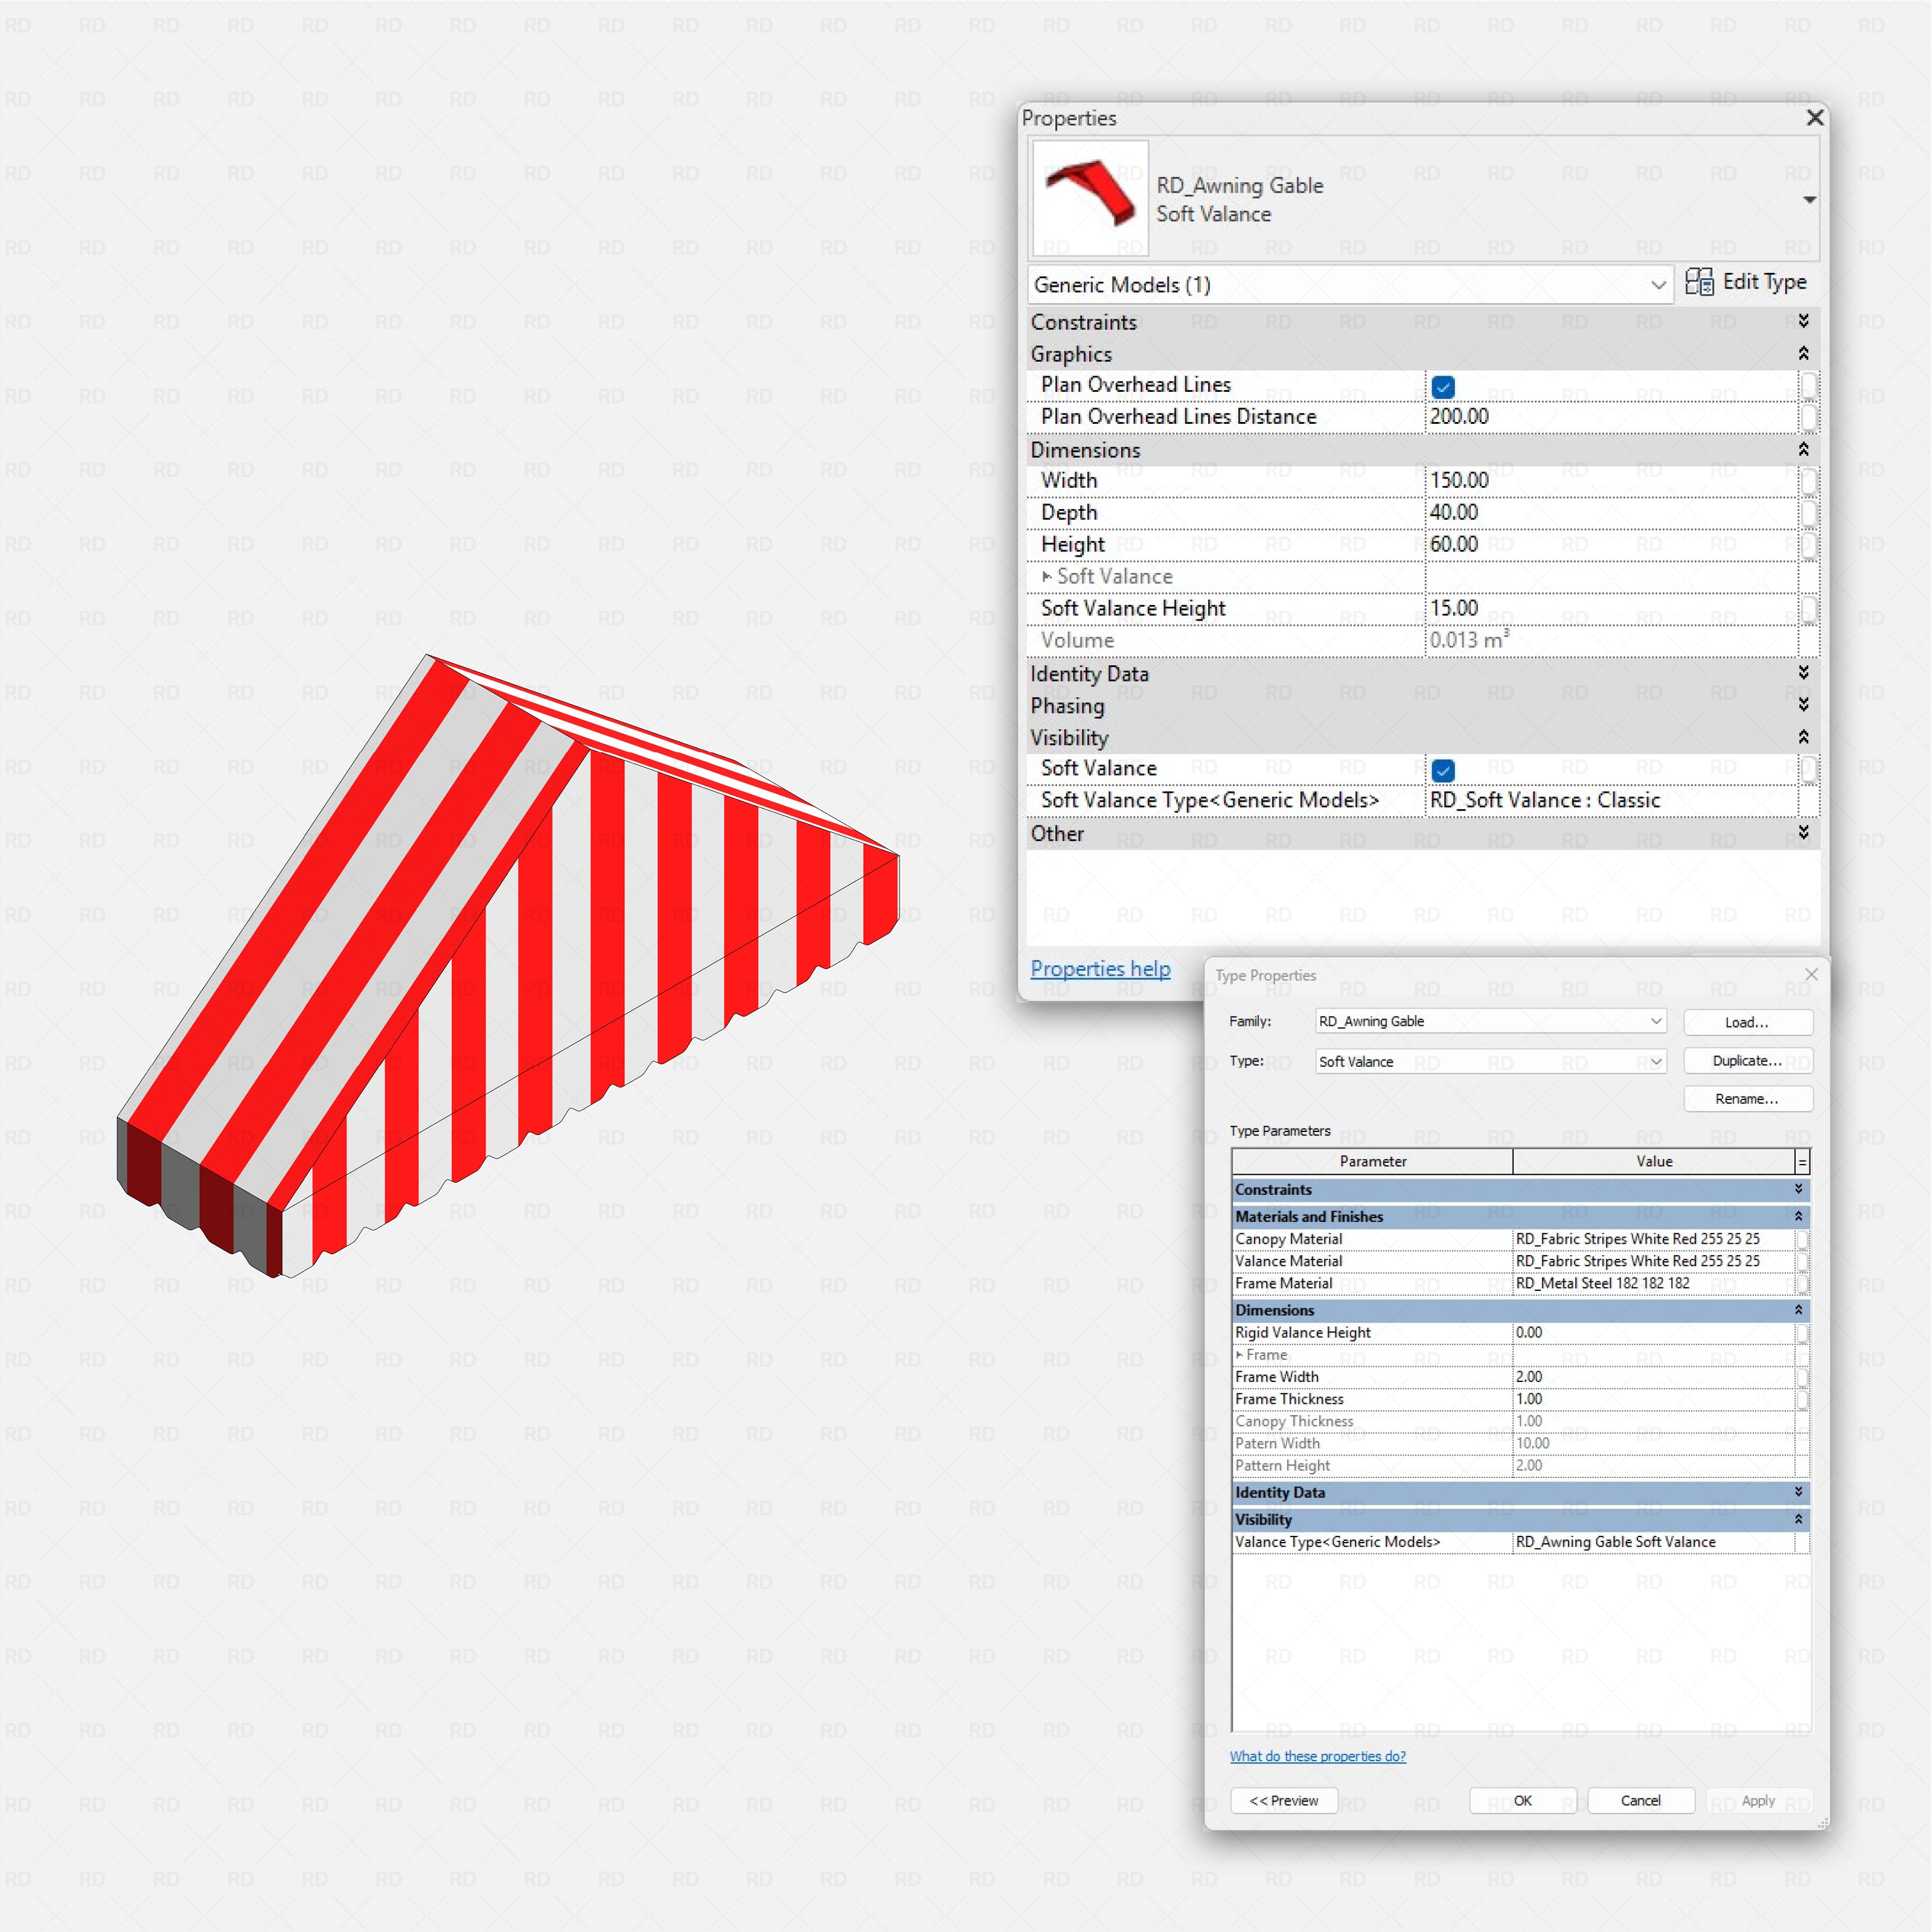This screenshot has width=1932, height=1932.
Task: Collapse Materials and Finishes group
Action: 1798,1216
